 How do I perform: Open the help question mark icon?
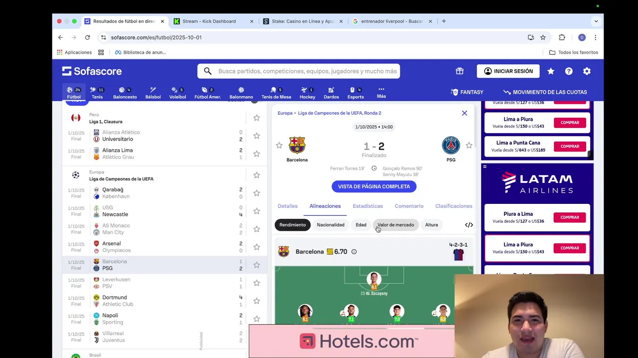tap(569, 71)
